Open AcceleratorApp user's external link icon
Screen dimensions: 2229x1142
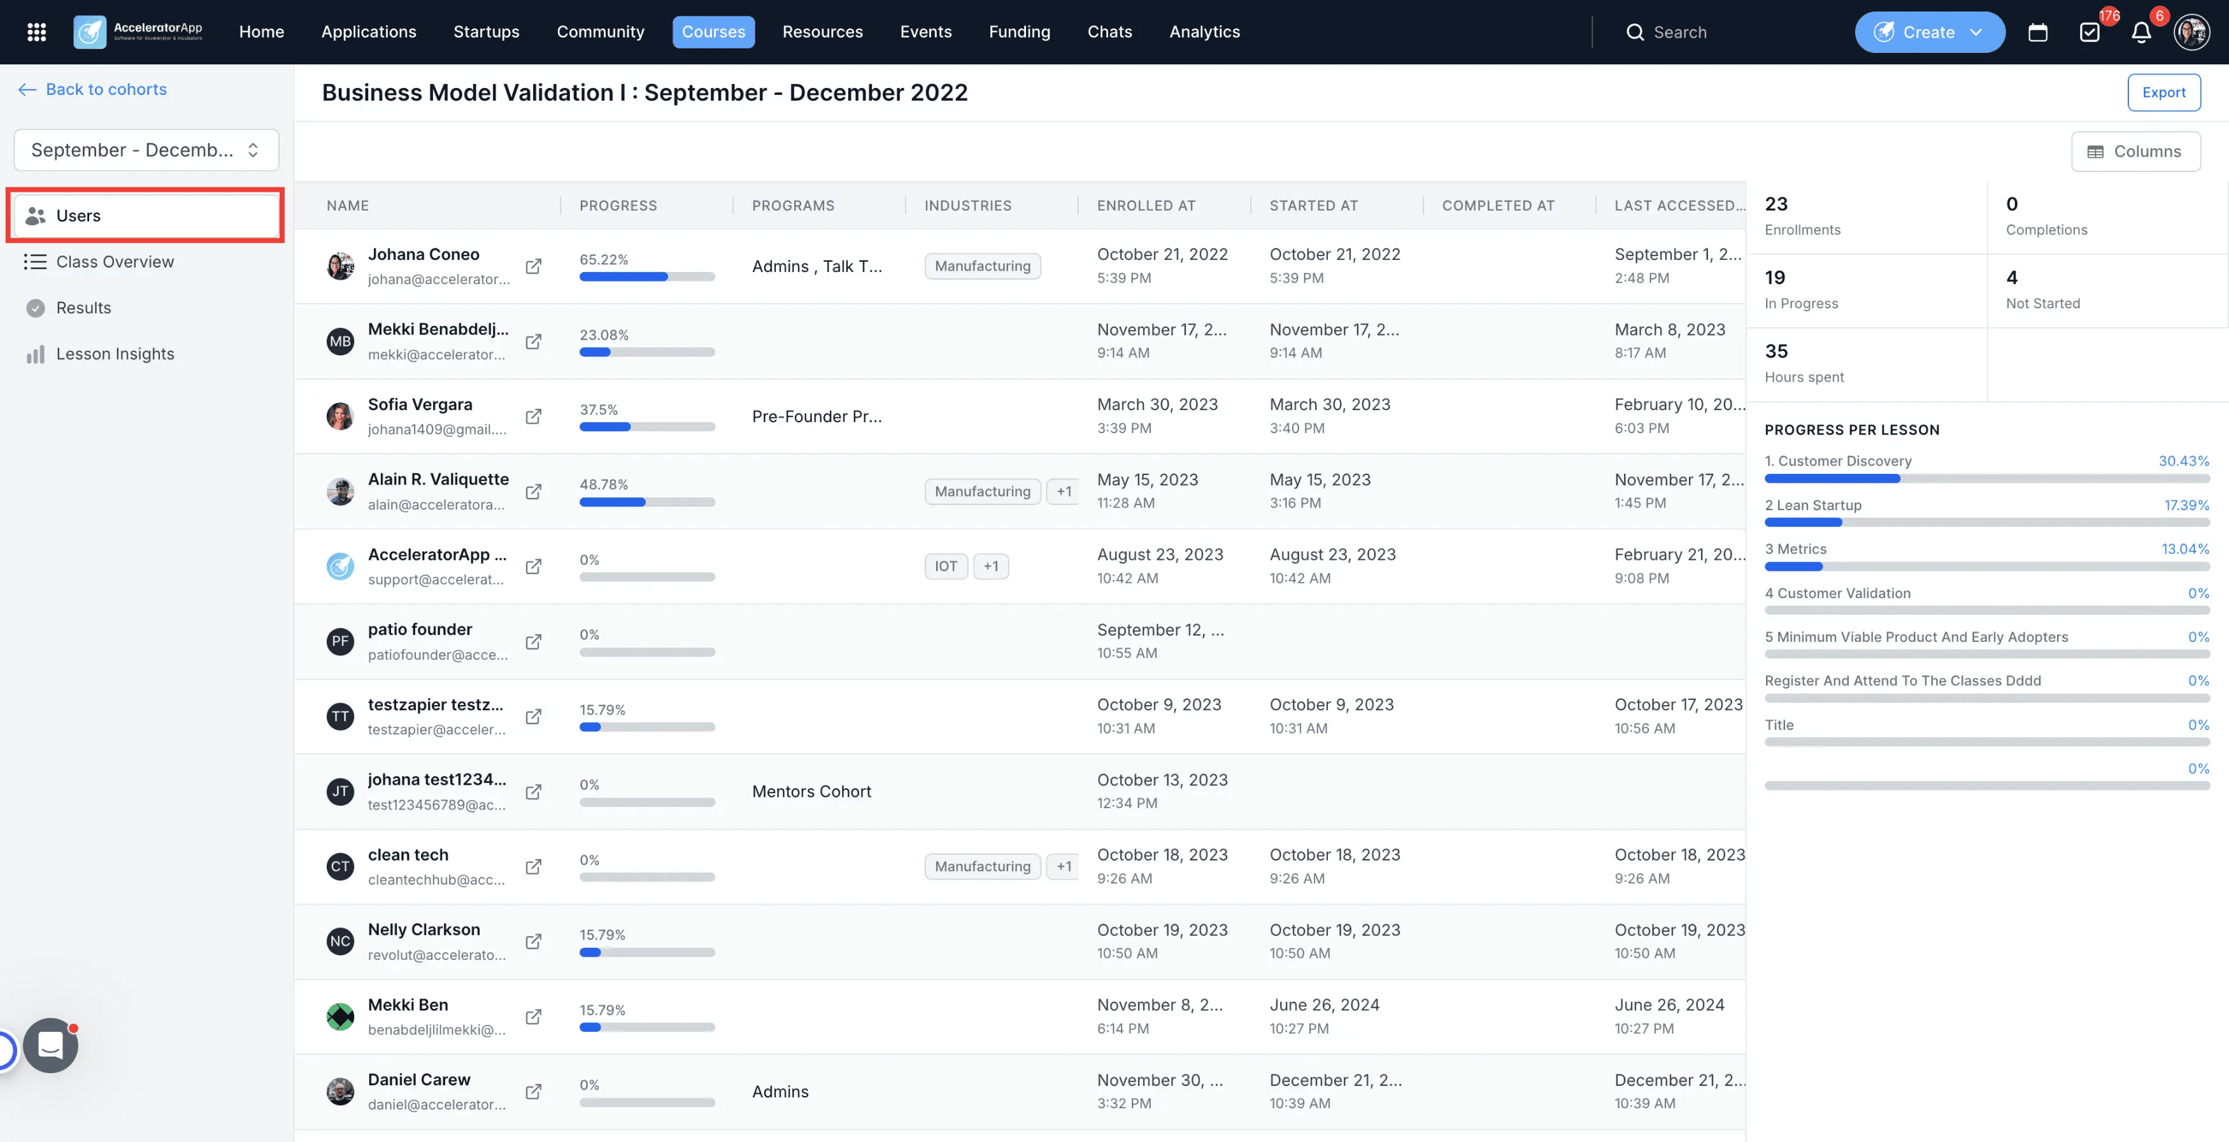point(534,567)
